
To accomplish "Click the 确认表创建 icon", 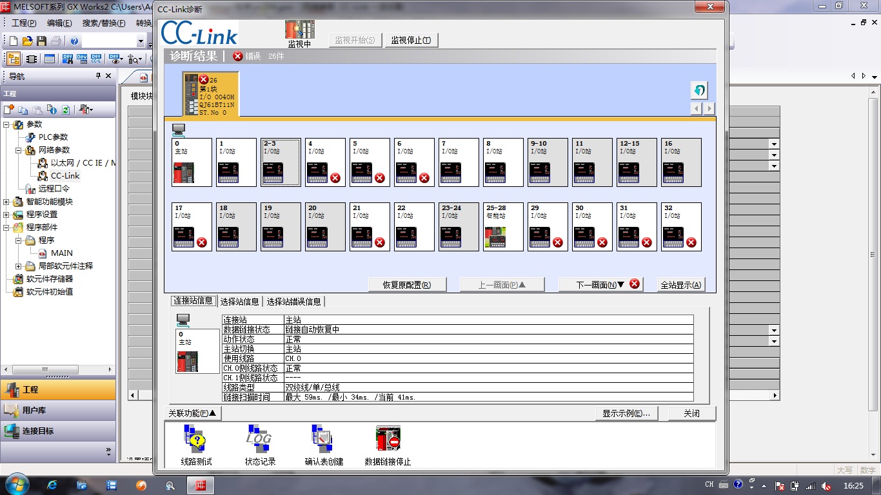I will [x=323, y=440].
